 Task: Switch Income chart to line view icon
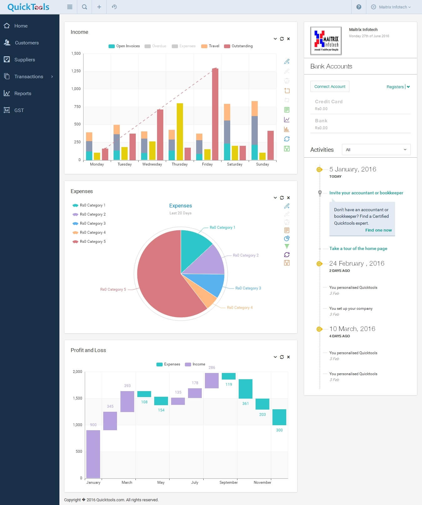click(287, 120)
